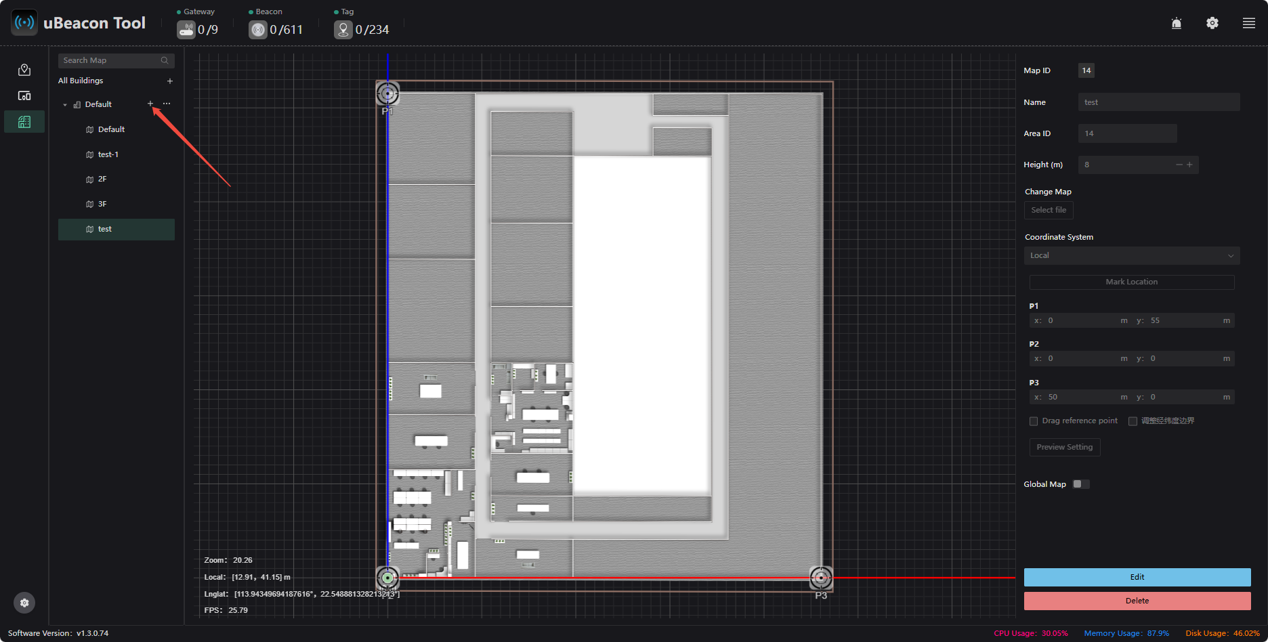This screenshot has width=1268, height=642.
Task: Click the P1 reference point marker
Action: coord(387,94)
